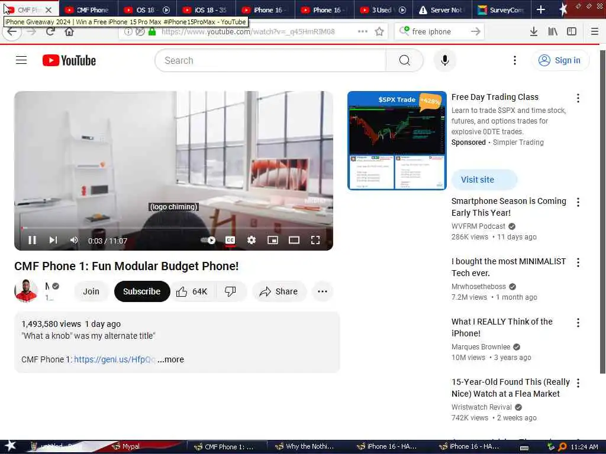Bookmark this page with star
Screen dimensions: 606x454
[379, 32]
